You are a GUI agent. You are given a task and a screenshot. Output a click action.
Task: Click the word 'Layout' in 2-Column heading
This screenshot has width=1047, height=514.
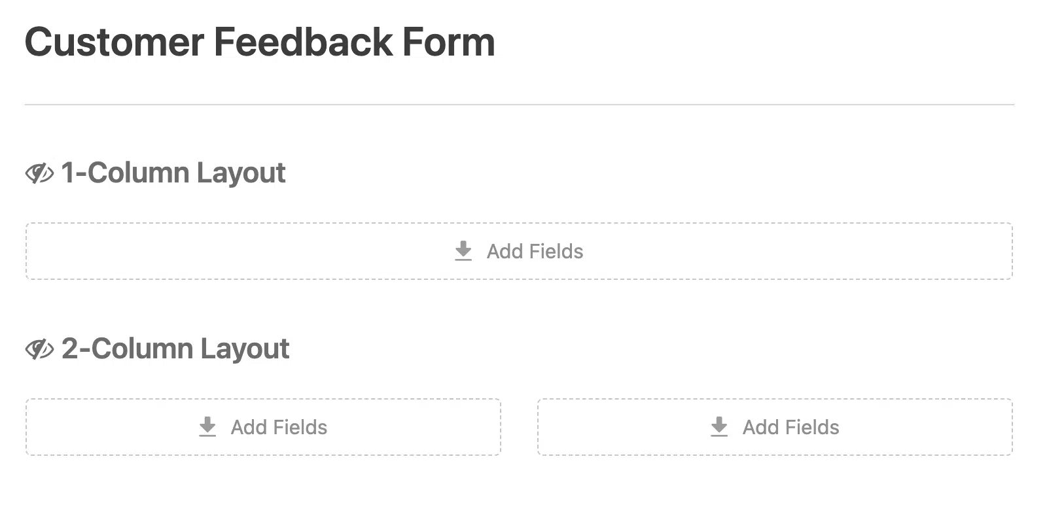pyautogui.click(x=245, y=350)
